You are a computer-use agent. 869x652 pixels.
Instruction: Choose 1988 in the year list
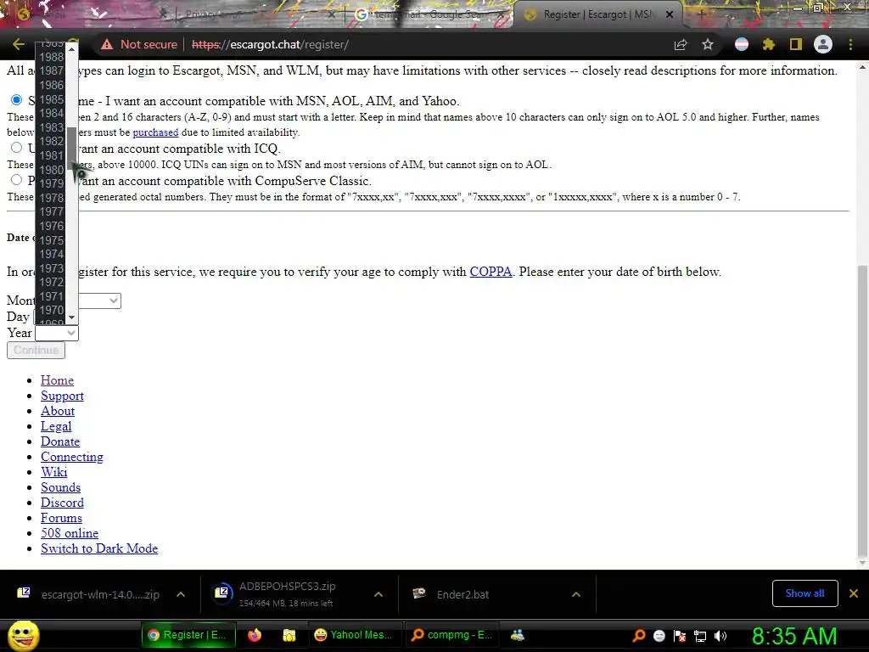tap(52, 57)
